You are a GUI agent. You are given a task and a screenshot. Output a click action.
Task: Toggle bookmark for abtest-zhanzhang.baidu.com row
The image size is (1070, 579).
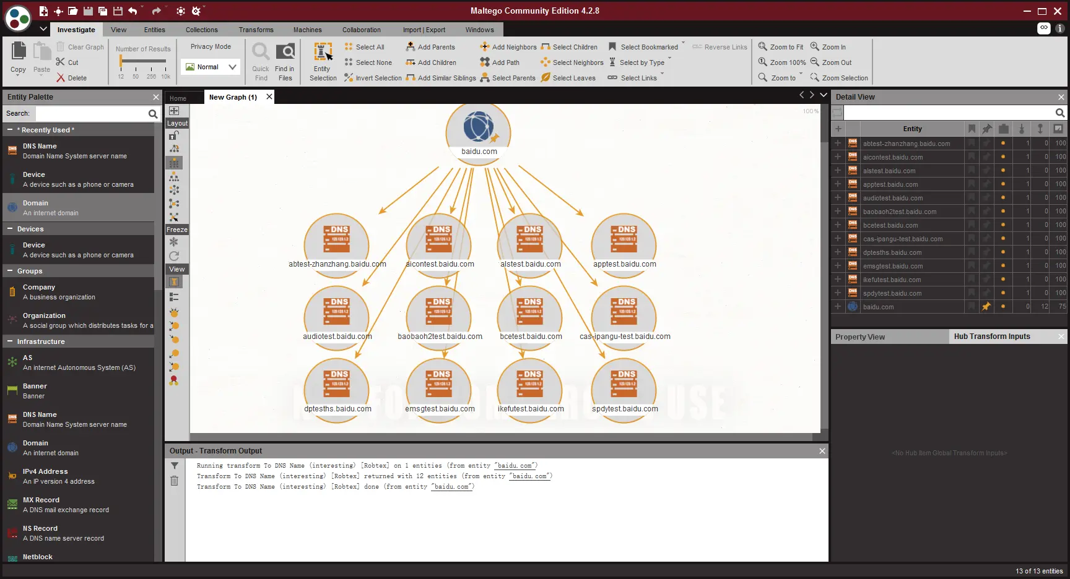[x=972, y=143]
